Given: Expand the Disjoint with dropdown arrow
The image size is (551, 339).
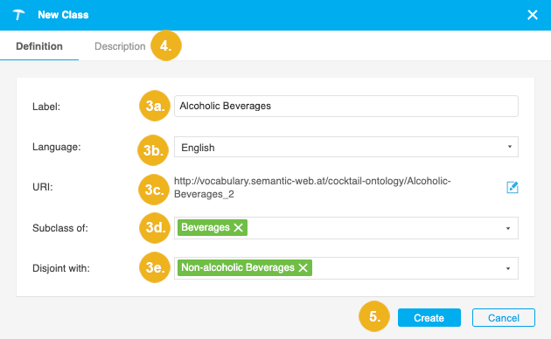Looking at the screenshot, I should tap(508, 268).
